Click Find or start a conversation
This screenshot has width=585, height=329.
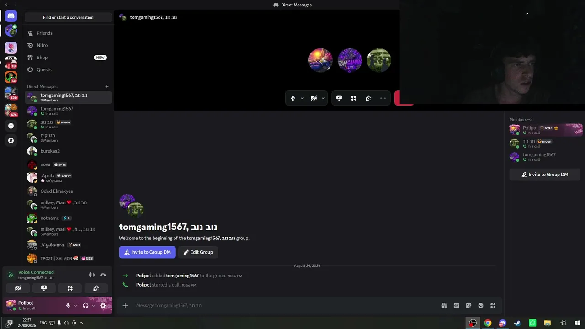tap(68, 17)
